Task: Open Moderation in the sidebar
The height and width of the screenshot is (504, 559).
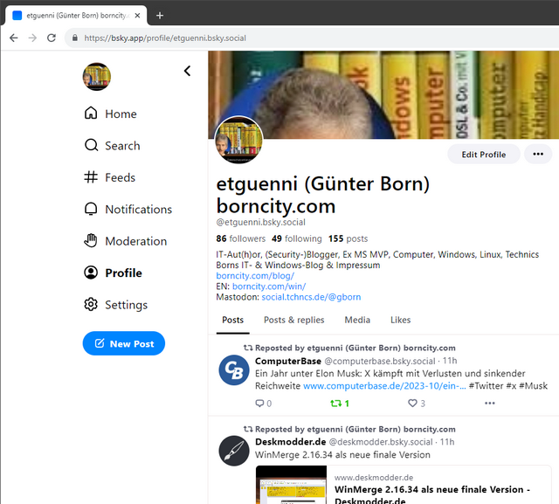Action: tap(126, 241)
